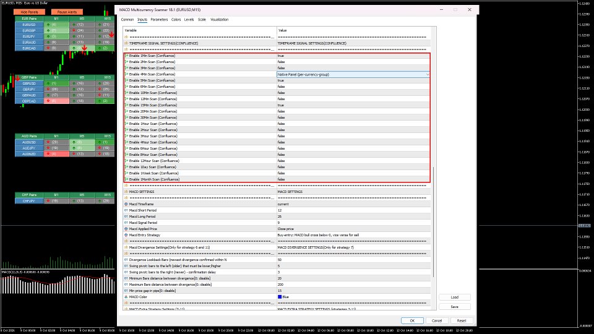Click the EURUSD pair label in EUR Pairs panel
This screenshot has height=334, width=594.
tap(29, 25)
